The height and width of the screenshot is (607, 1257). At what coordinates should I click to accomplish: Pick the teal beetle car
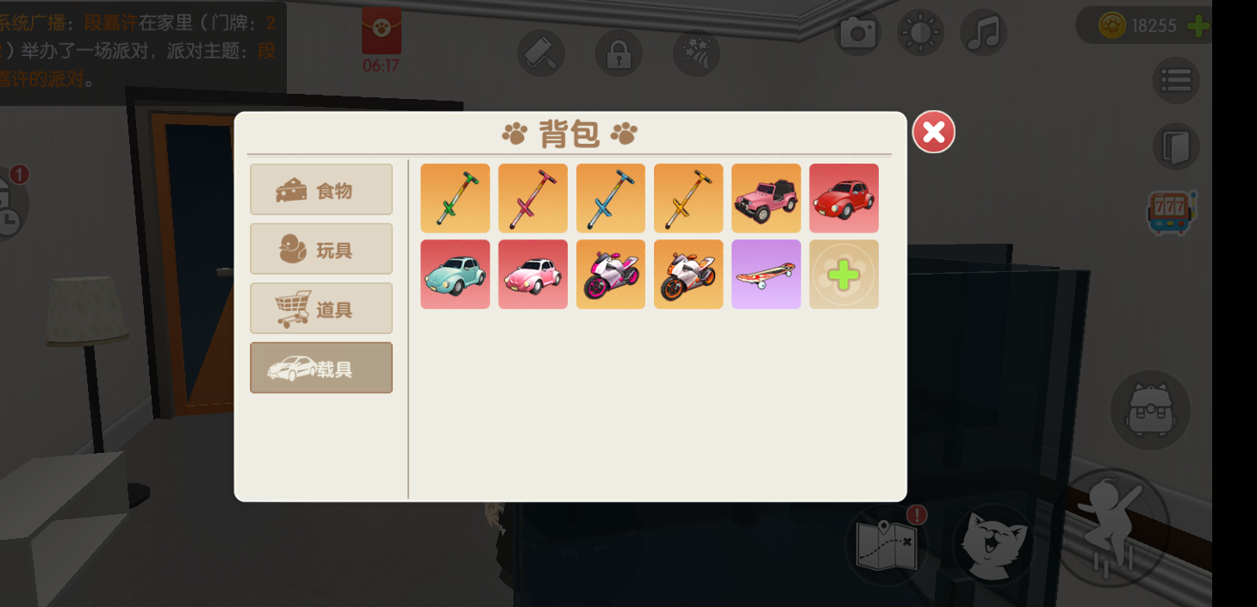tap(455, 274)
